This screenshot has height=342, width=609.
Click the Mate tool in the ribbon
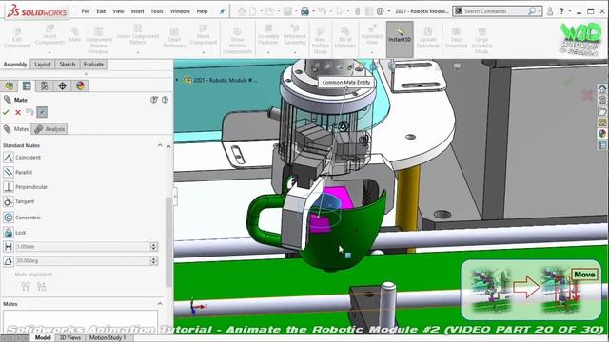tap(74, 35)
